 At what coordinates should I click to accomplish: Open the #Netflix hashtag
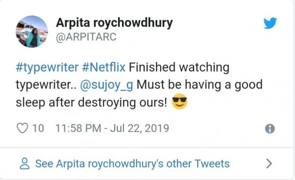click(x=104, y=67)
